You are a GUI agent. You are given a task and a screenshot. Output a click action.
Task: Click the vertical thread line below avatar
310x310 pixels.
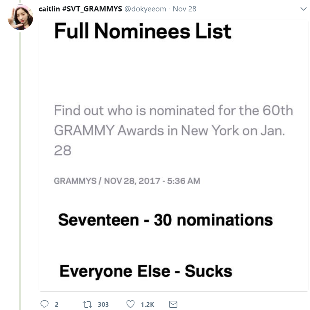tap(20, 161)
